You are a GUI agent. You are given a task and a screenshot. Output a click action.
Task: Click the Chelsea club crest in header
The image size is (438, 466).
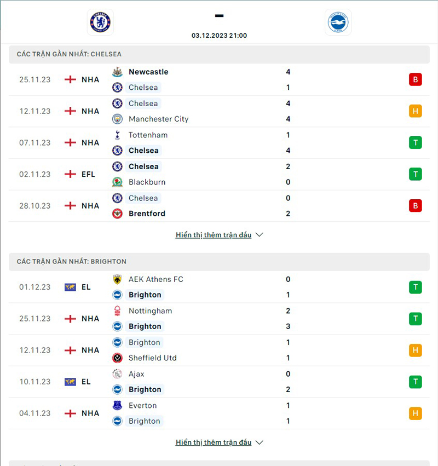[100, 22]
